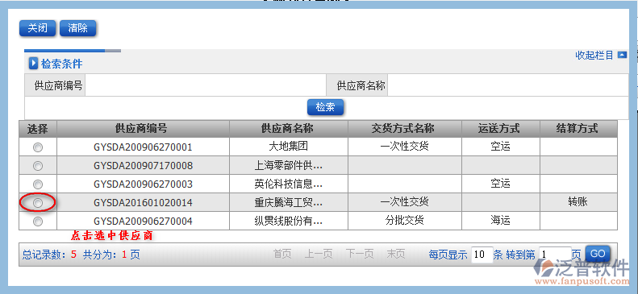Viewport: 638px width, 294px height.
Task: Click the 检索 search button
Action: tap(326, 107)
